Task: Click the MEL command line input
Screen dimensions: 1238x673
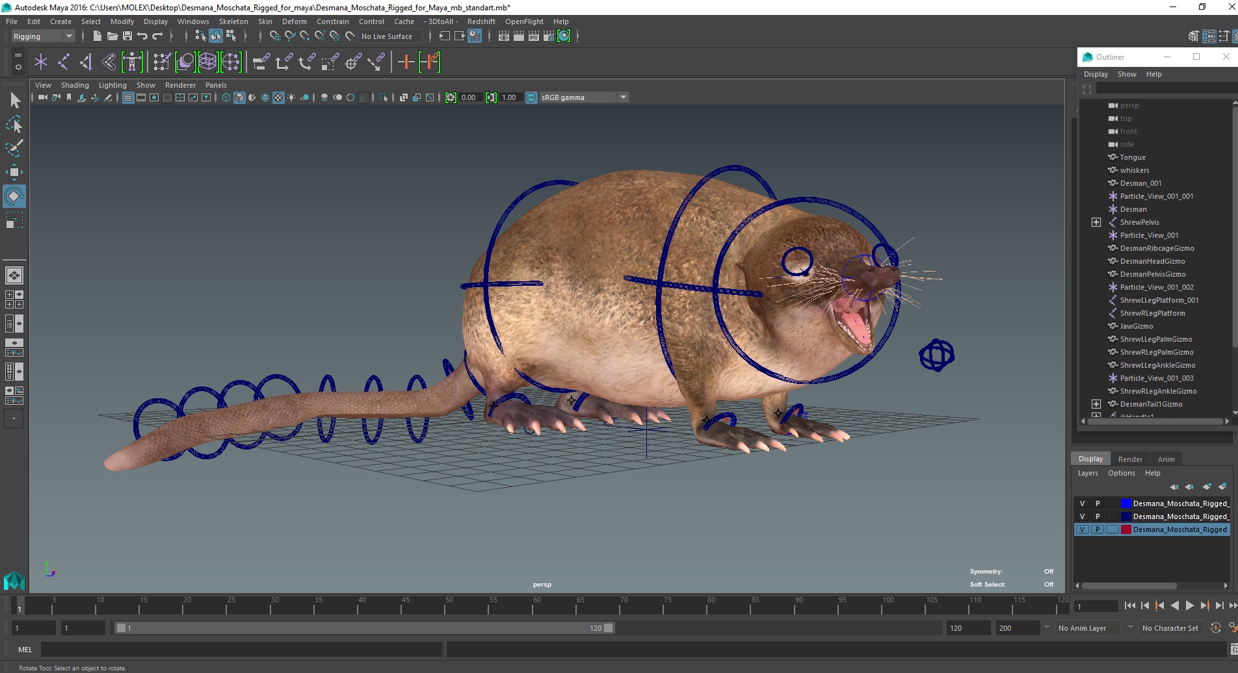Action: tap(242, 649)
